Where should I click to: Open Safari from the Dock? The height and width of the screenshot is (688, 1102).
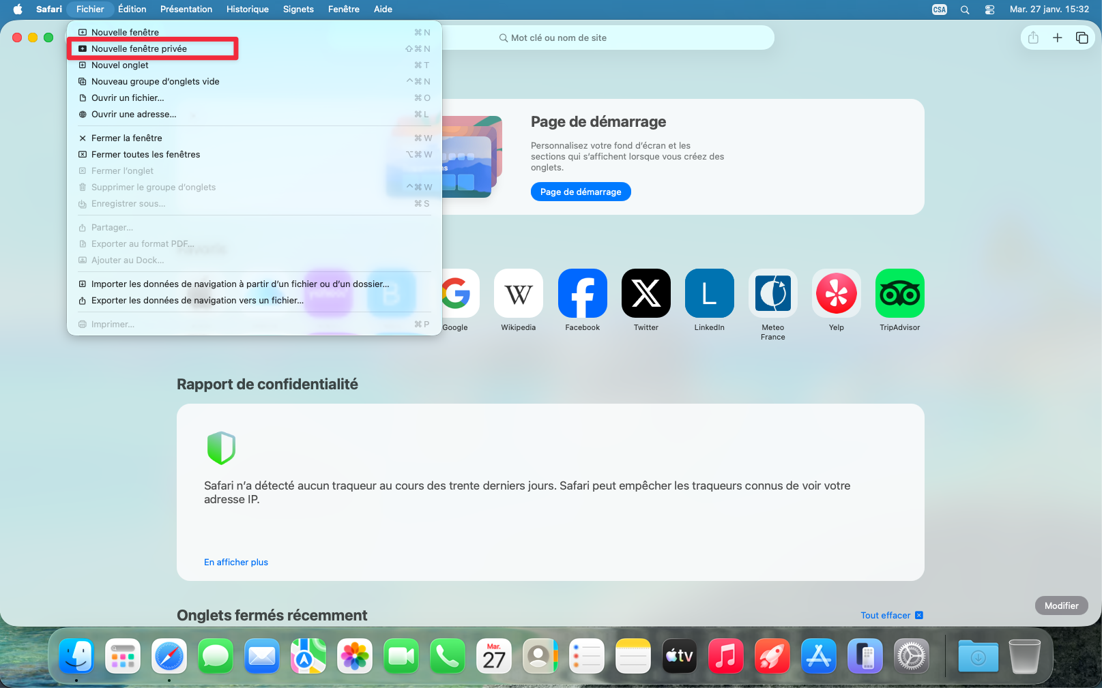(169, 656)
